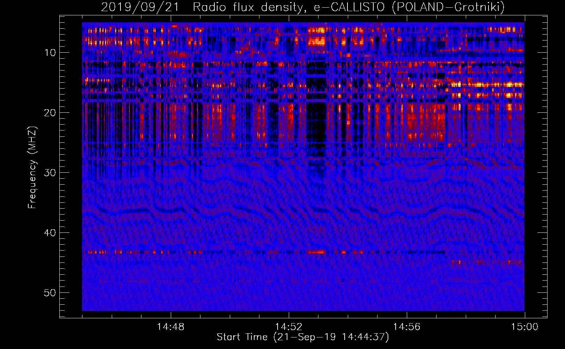
Task: Click the 15:00 time tick label
Action: click(x=524, y=327)
